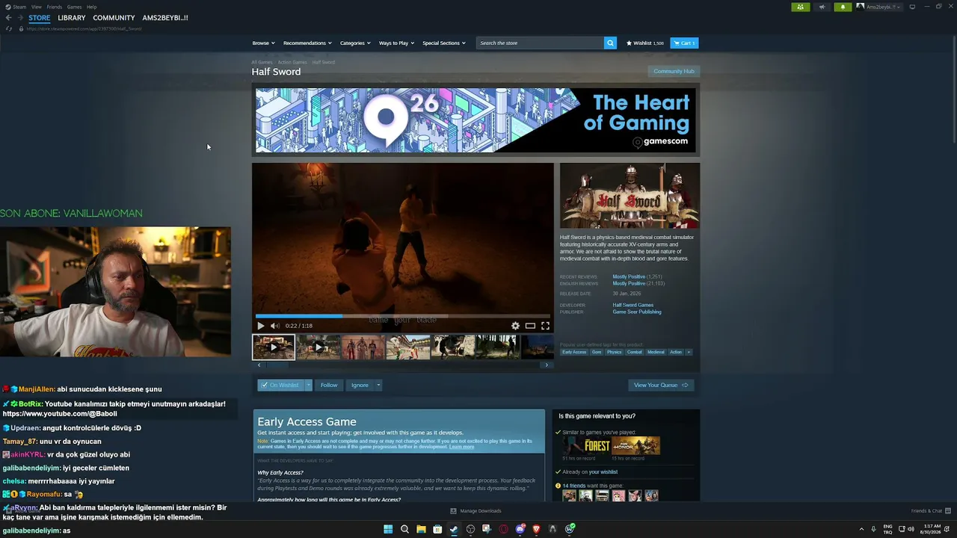Screen dimensions: 957x538
Task: Open the AMS2BEYBI profile tab
Action: [x=165, y=18]
